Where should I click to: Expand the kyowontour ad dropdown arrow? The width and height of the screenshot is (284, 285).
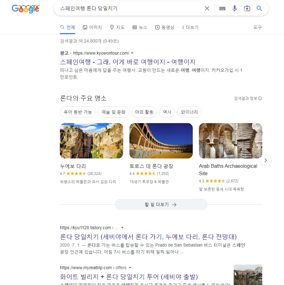132,53
